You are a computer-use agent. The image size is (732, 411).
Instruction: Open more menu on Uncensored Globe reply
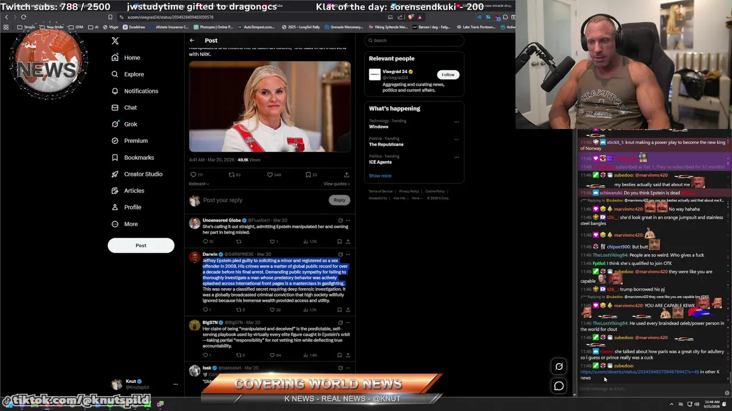click(x=348, y=220)
